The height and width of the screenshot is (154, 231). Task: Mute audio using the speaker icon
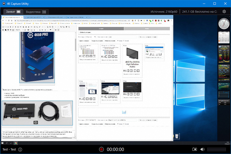pyautogui.click(x=203, y=149)
